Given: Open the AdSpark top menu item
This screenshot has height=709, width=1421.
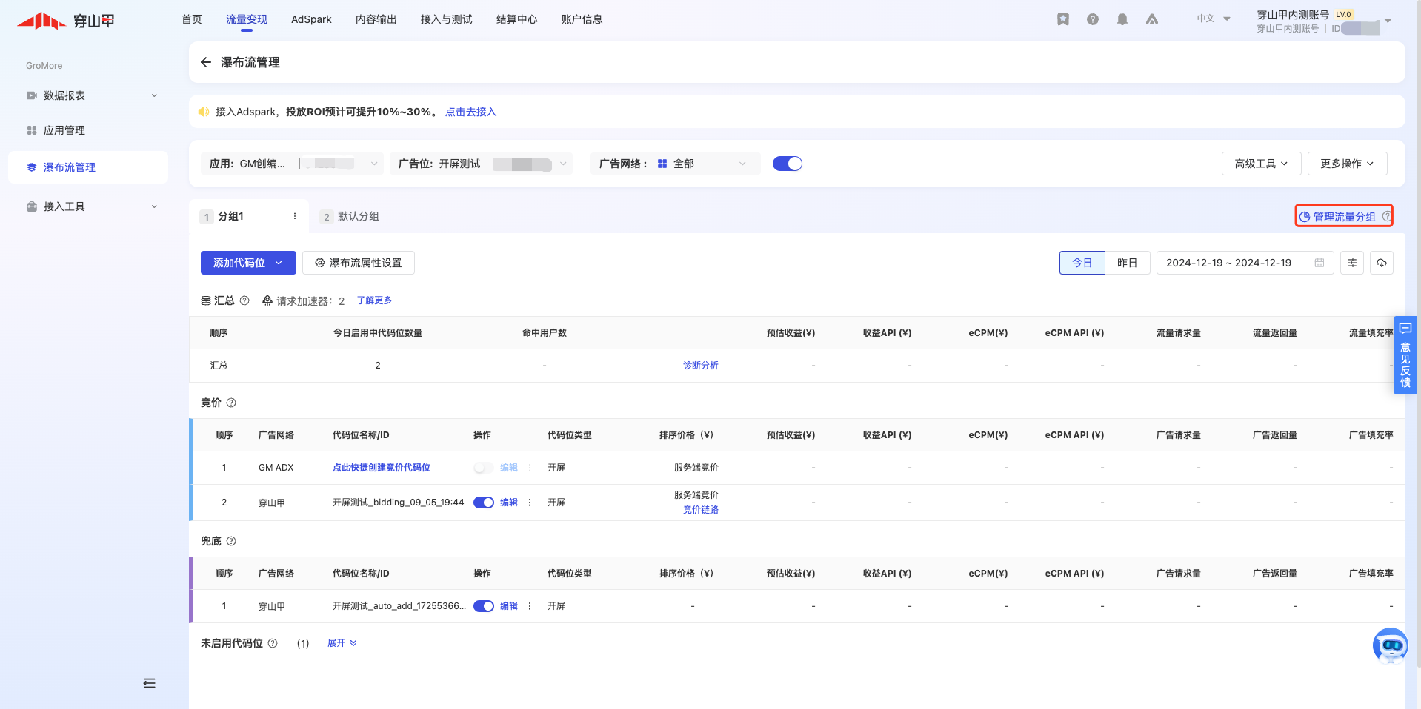Looking at the screenshot, I should coord(311,19).
